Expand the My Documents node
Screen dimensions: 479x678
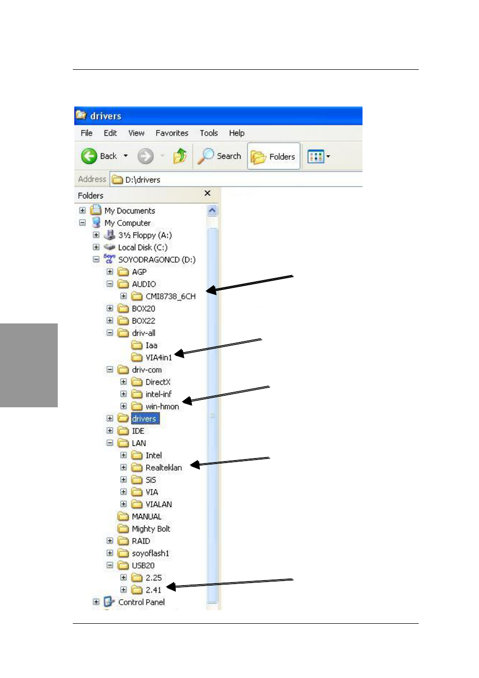[82, 210]
